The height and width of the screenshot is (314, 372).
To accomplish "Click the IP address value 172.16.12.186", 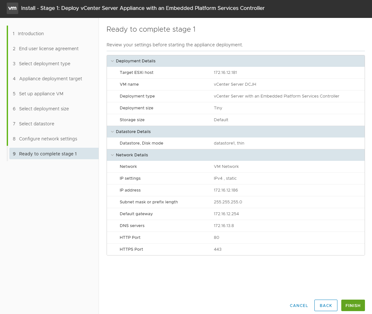I will click(x=226, y=190).
